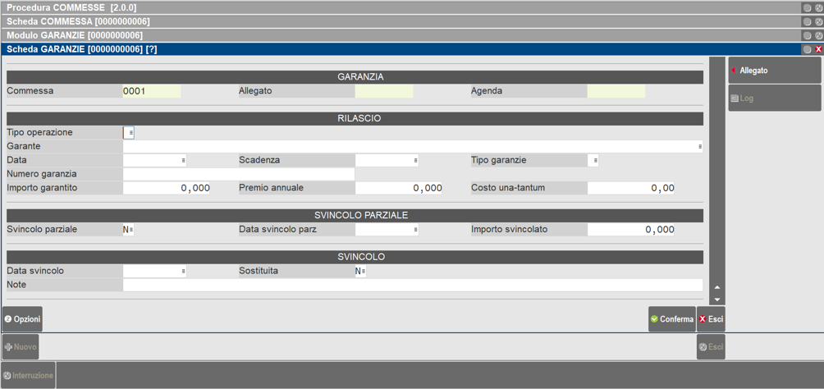Click the active red Esci button
The height and width of the screenshot is (389, 824).
coord(711,319)
